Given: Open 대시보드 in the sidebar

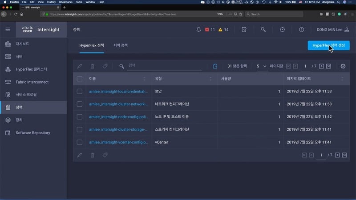Looking at the screenshot, I should pyautogui.click(x=34, y=44).
